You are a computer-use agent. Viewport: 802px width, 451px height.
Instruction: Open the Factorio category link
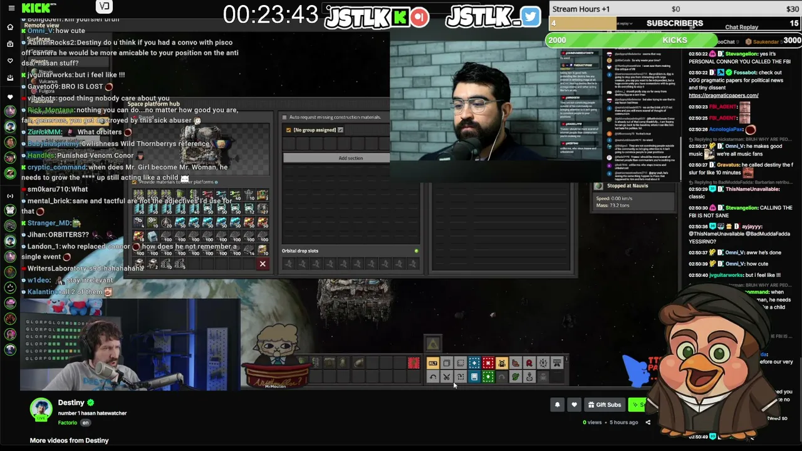click(x=68, y=423)
